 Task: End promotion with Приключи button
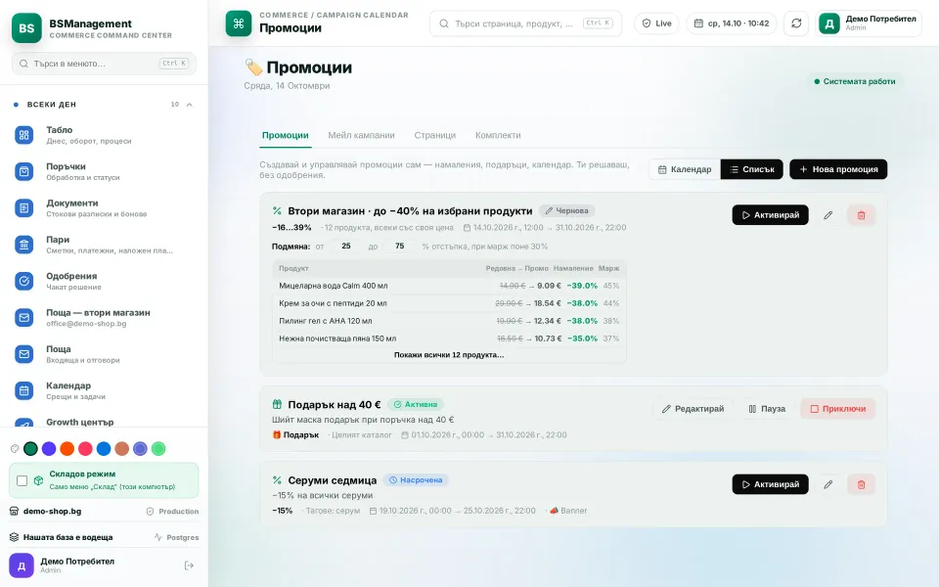(838, 409)
